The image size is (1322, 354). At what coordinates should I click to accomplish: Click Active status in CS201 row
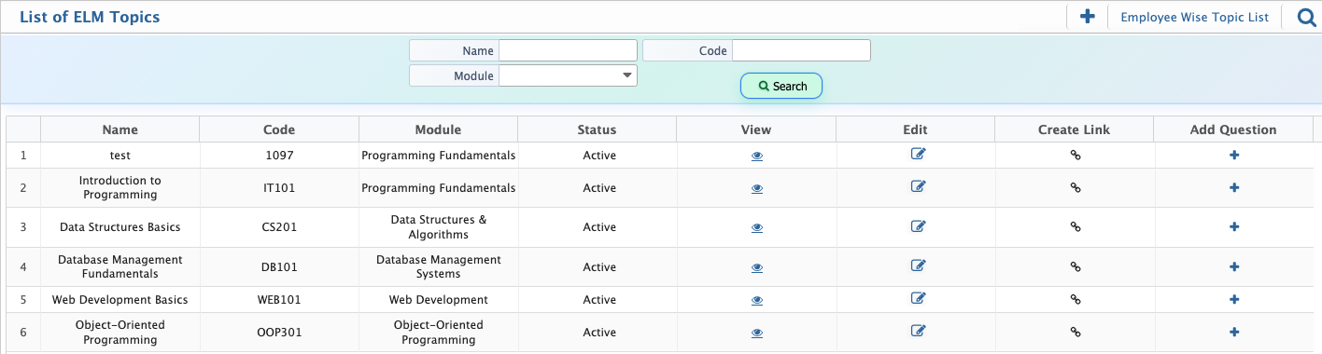click(x=599, y=227)
